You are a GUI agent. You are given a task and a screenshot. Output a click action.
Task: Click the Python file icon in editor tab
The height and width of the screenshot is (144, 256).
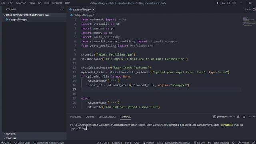(70, 10)
